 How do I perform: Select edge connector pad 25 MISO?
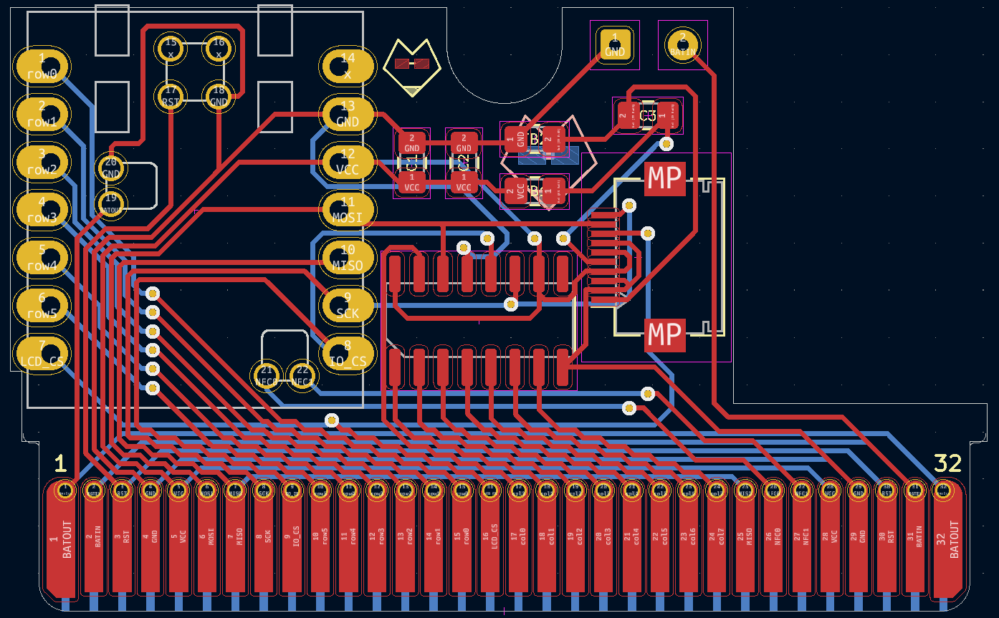click(745, 539)
